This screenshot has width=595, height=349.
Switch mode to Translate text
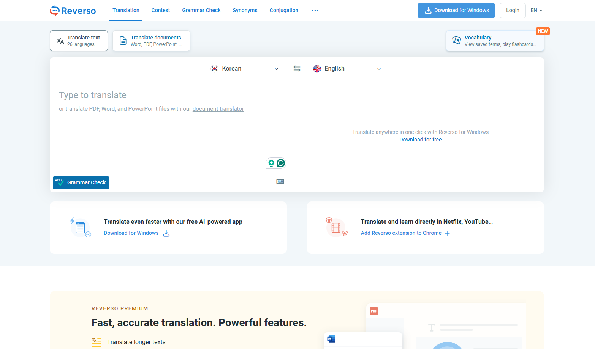coord(79,40)
